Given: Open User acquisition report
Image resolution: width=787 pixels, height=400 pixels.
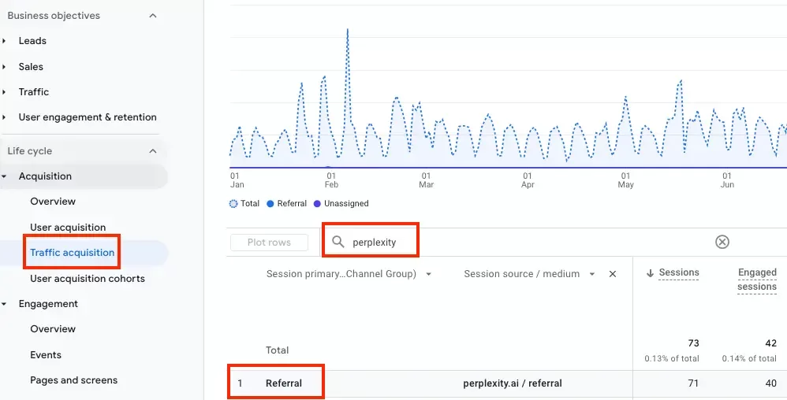Looking at the screenshot, I should coord(68,228).
